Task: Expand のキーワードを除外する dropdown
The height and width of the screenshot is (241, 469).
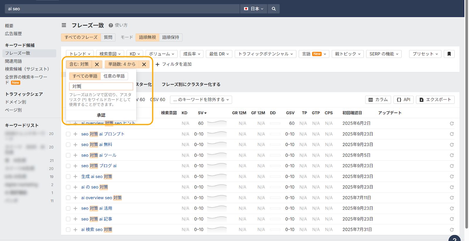Action: click(x=201, y=100)
